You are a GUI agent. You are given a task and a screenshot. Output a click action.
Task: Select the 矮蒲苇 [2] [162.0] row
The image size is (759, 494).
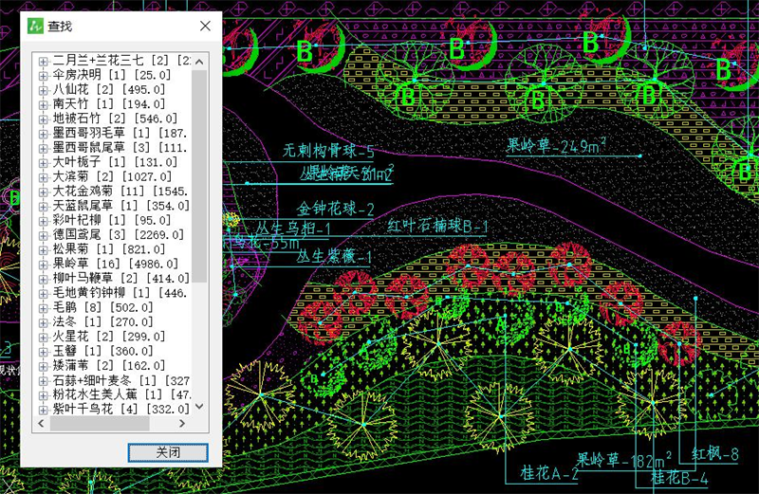click(109, 365)
